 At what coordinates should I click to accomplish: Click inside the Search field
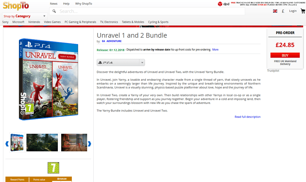point(147,11)
